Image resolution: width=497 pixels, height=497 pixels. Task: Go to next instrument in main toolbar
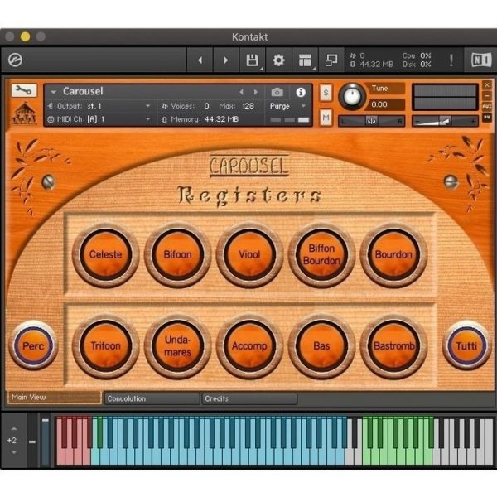click(x=226, y=60)
